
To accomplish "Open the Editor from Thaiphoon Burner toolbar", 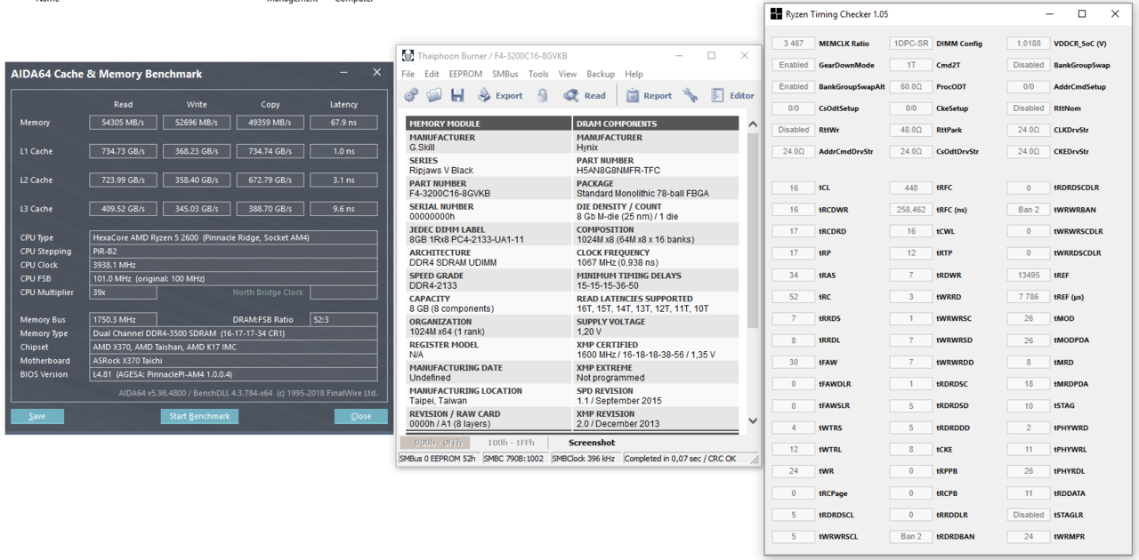I will click(732, 95).
